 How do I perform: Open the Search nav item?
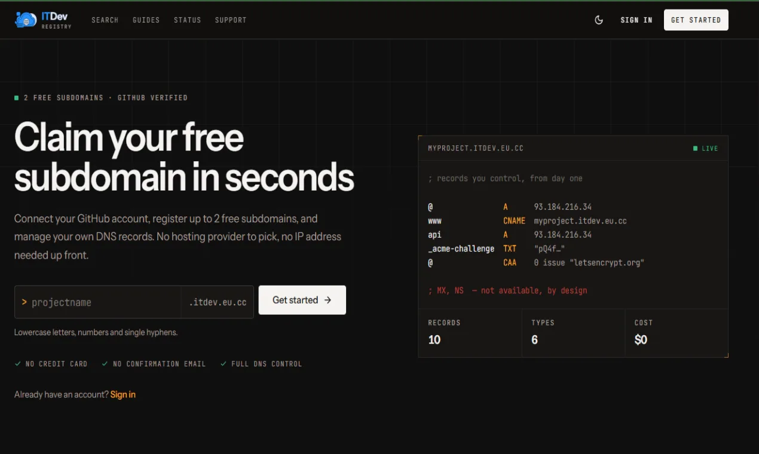pyautogui.click(x=105, y=20)
